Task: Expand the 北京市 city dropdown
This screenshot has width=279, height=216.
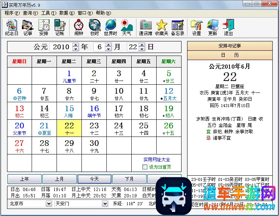Action: point(49,204)
